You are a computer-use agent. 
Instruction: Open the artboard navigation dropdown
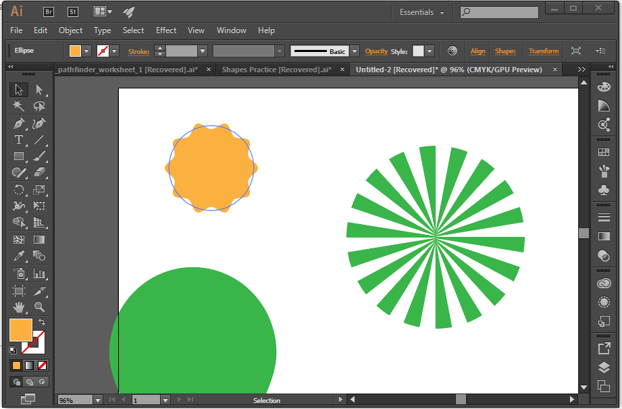[x=165, y=400]
